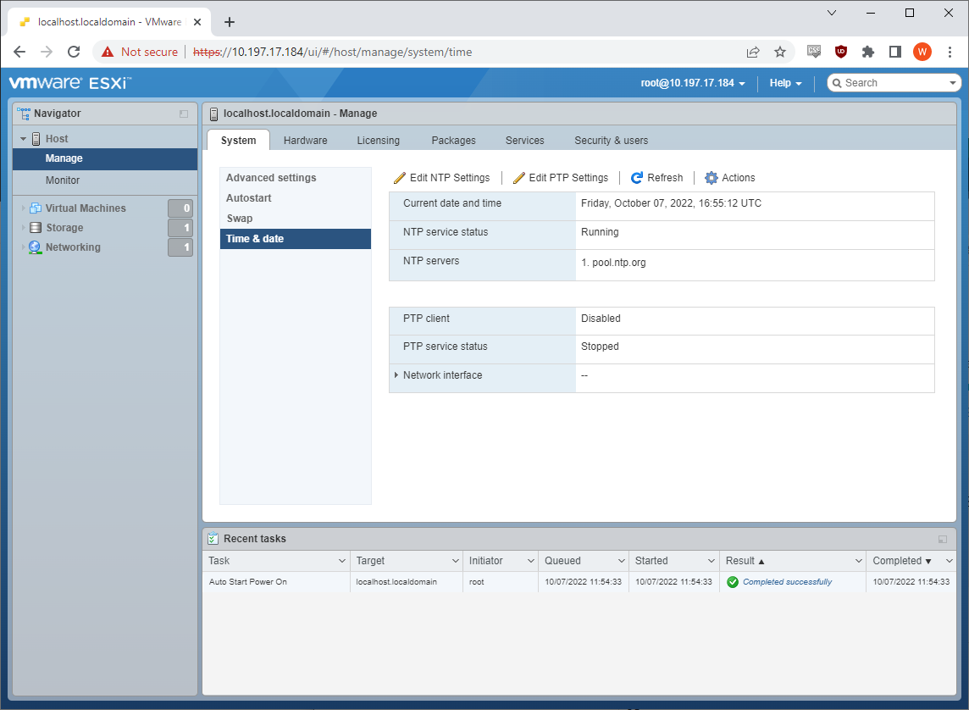Select Monitor under Host
The width and height of the screenshot is (969, 710).
coord(63,180)
